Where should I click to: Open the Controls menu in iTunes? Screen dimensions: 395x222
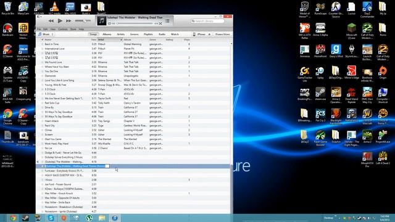[63, 29]
